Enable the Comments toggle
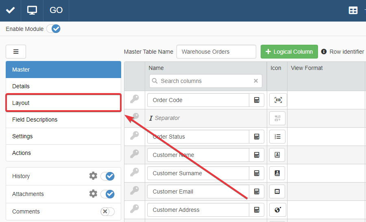The width and height of the screenshot is (366, 222). (108, 211)
